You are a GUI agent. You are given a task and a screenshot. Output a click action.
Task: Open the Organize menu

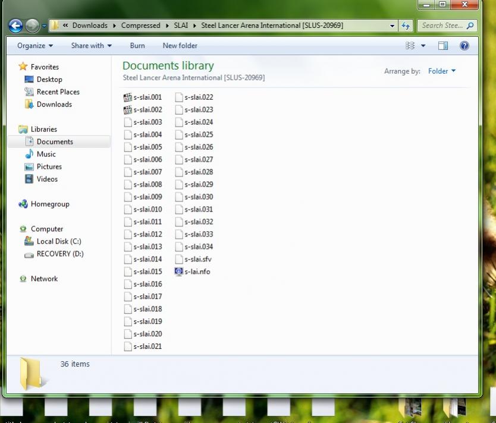[x=35, y=46]
